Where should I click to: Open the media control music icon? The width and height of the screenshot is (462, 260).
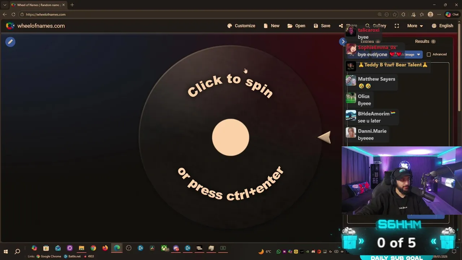(413, 14)
